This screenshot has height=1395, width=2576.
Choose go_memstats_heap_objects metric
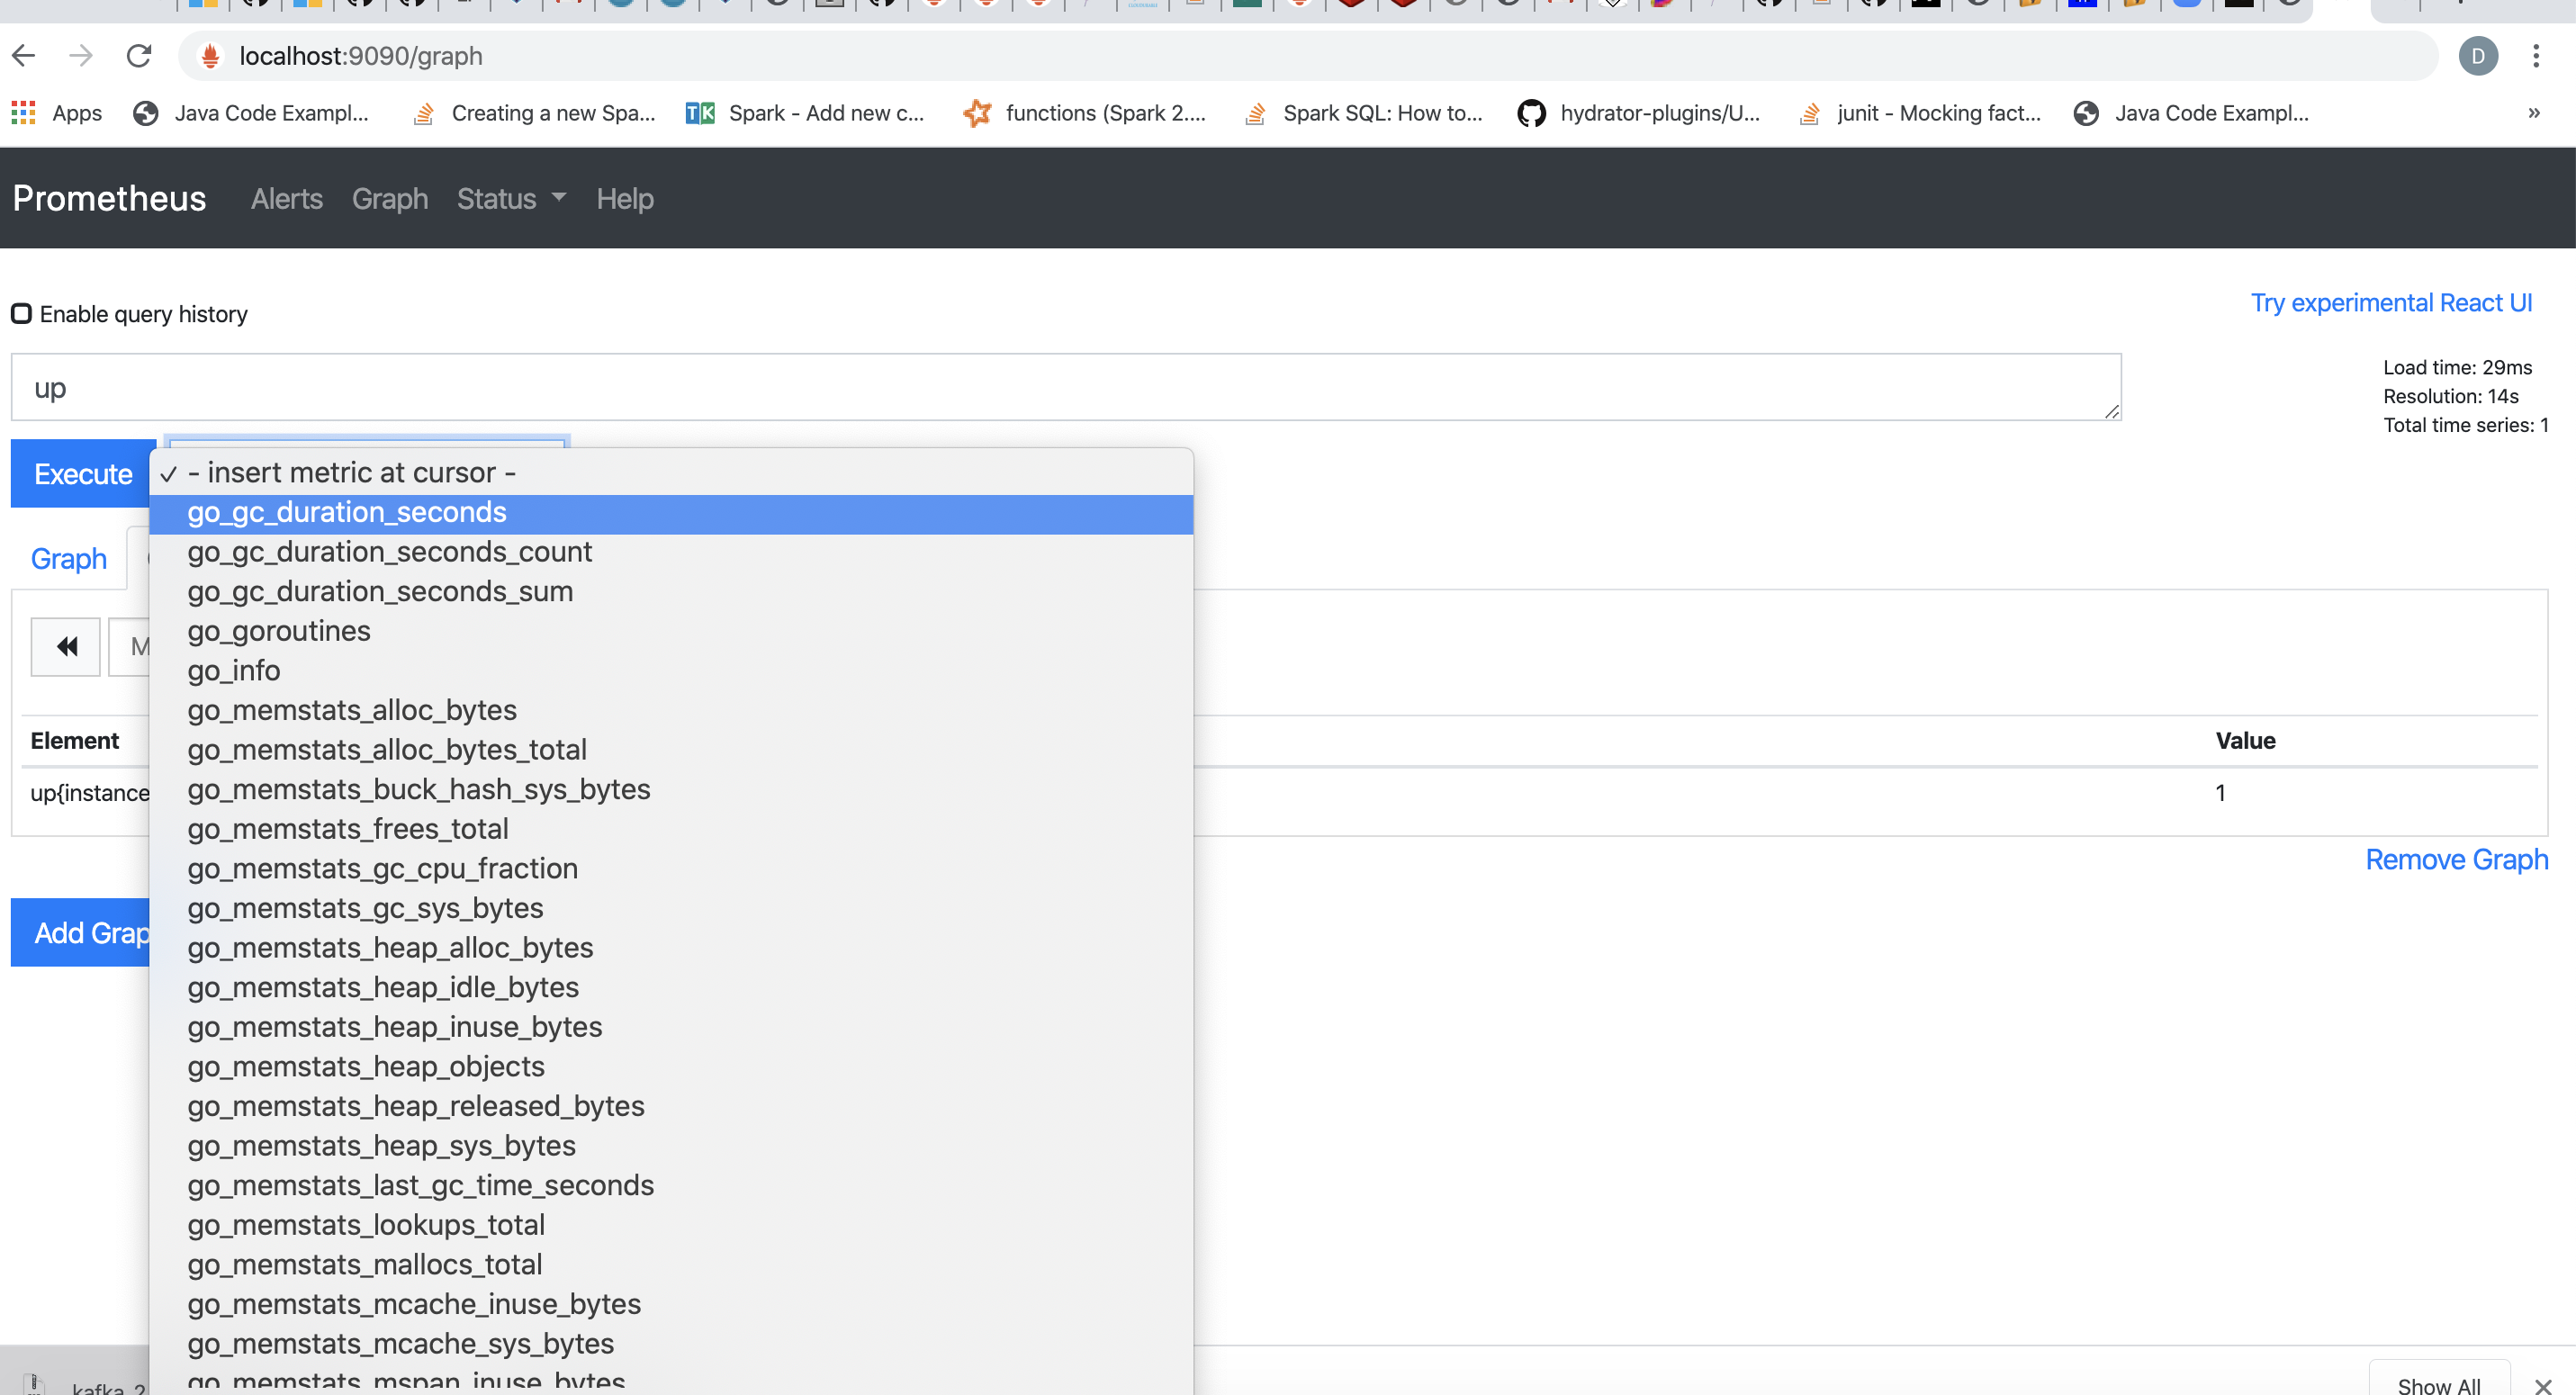pos(365,1066)
